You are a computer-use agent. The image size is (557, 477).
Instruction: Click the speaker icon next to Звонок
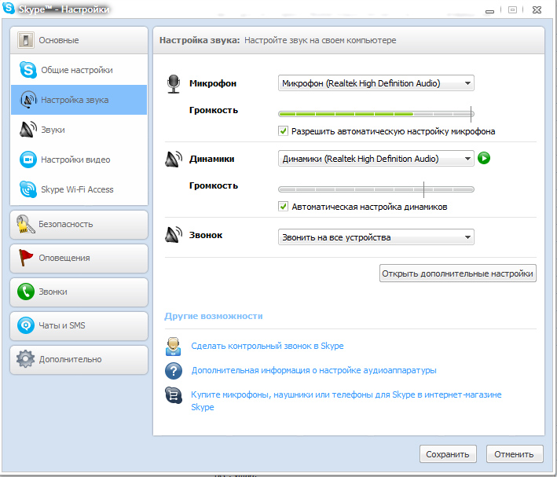174,235
